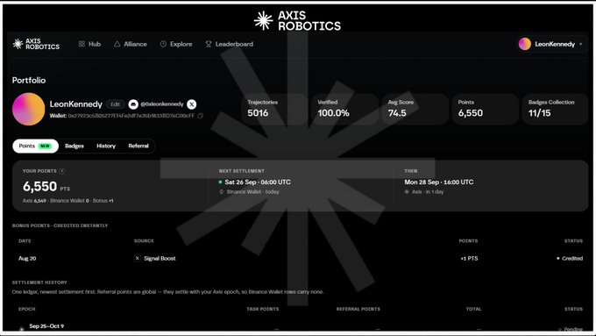The image size is (596, 336).
Task: Click the Mon 28 Sep 16:00 UTC text
Action: click(438, 182)
